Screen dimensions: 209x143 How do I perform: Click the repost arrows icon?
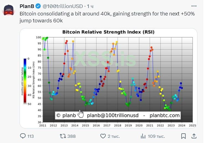63,136
